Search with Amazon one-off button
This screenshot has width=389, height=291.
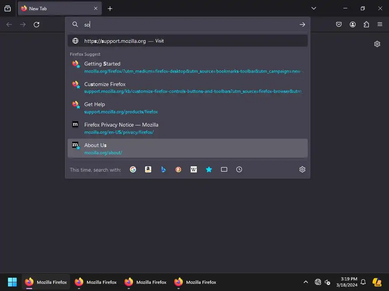pos(148,169)
